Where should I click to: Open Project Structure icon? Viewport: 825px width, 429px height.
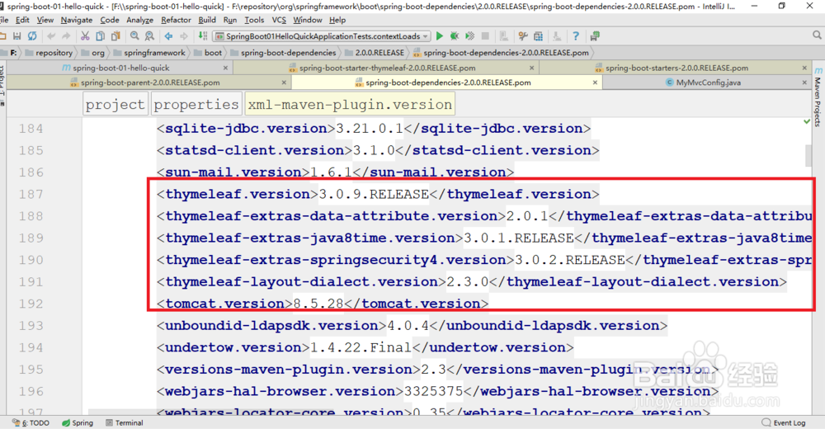point(538,36)
